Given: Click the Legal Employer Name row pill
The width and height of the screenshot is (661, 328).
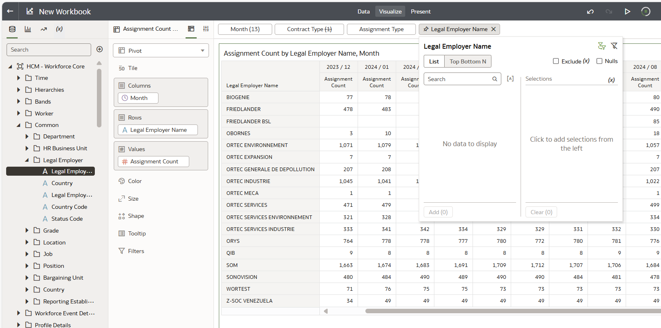Looking at the screenshot, I should pos(158,130).
